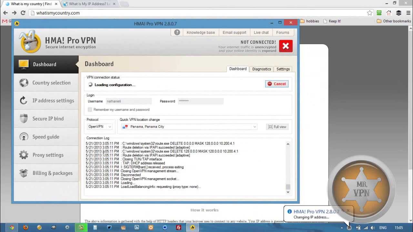Image resolution: width=413 pixels, height=232 pixels.
Task: Open the Chrome menu hamburger icon
Action: point(408,13)
